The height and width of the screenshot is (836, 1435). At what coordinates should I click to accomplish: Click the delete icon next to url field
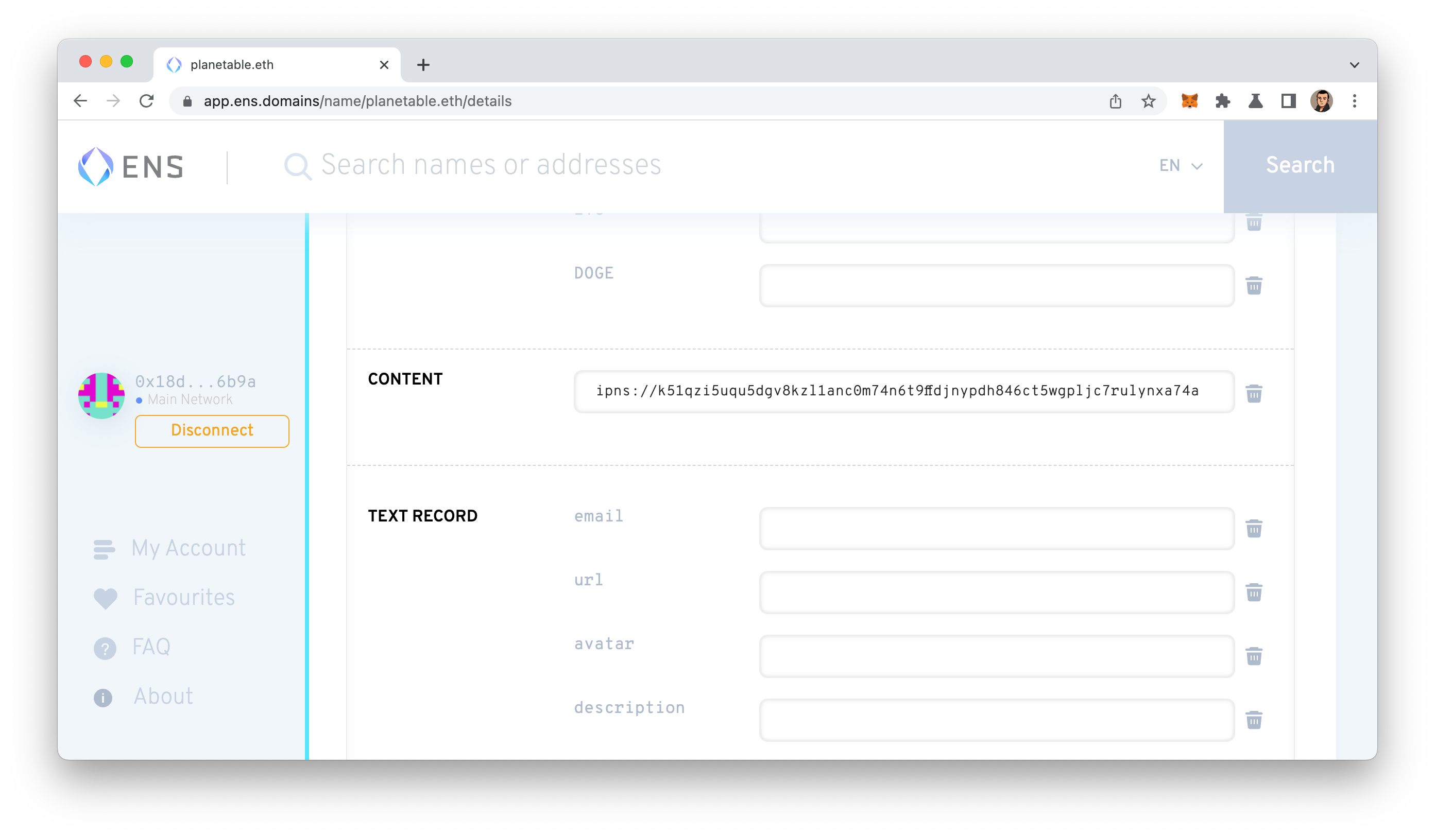click(x=1254, y=591)
